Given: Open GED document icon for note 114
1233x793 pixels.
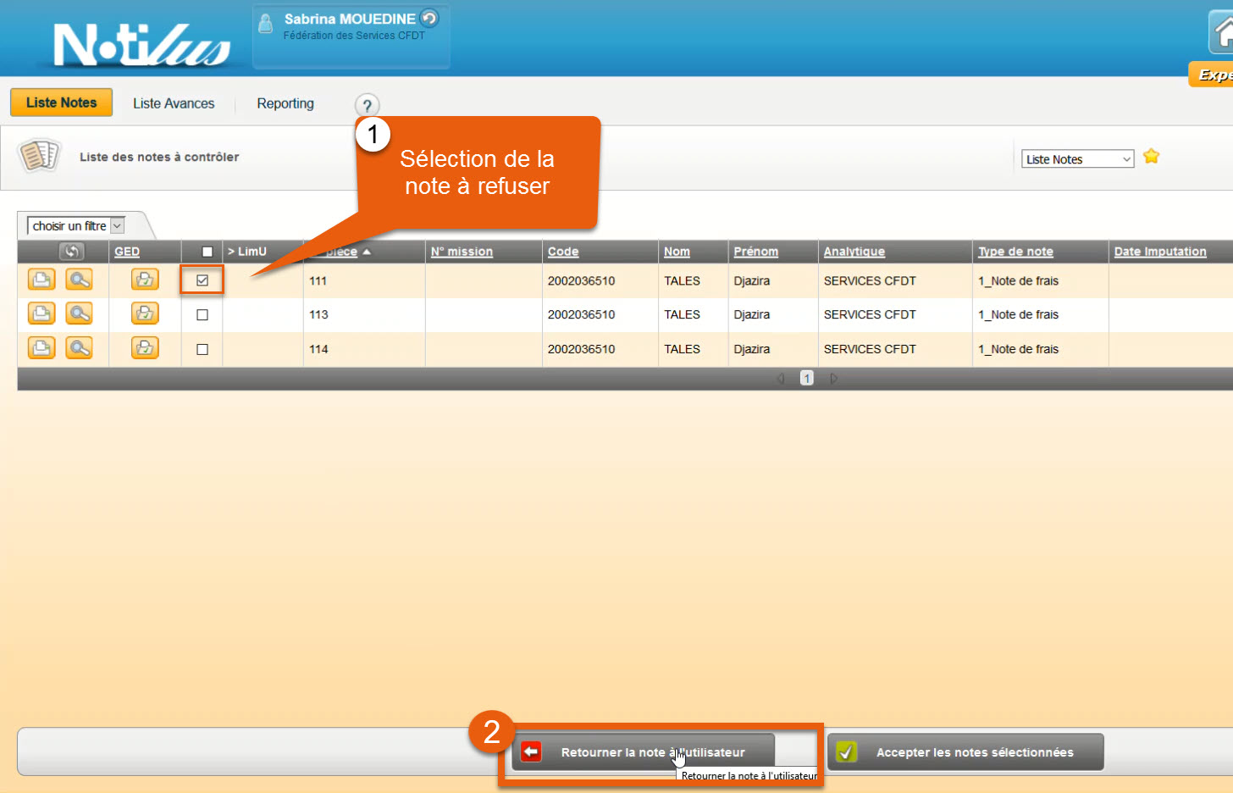Looking at the screenshot, I should [145, 348].
